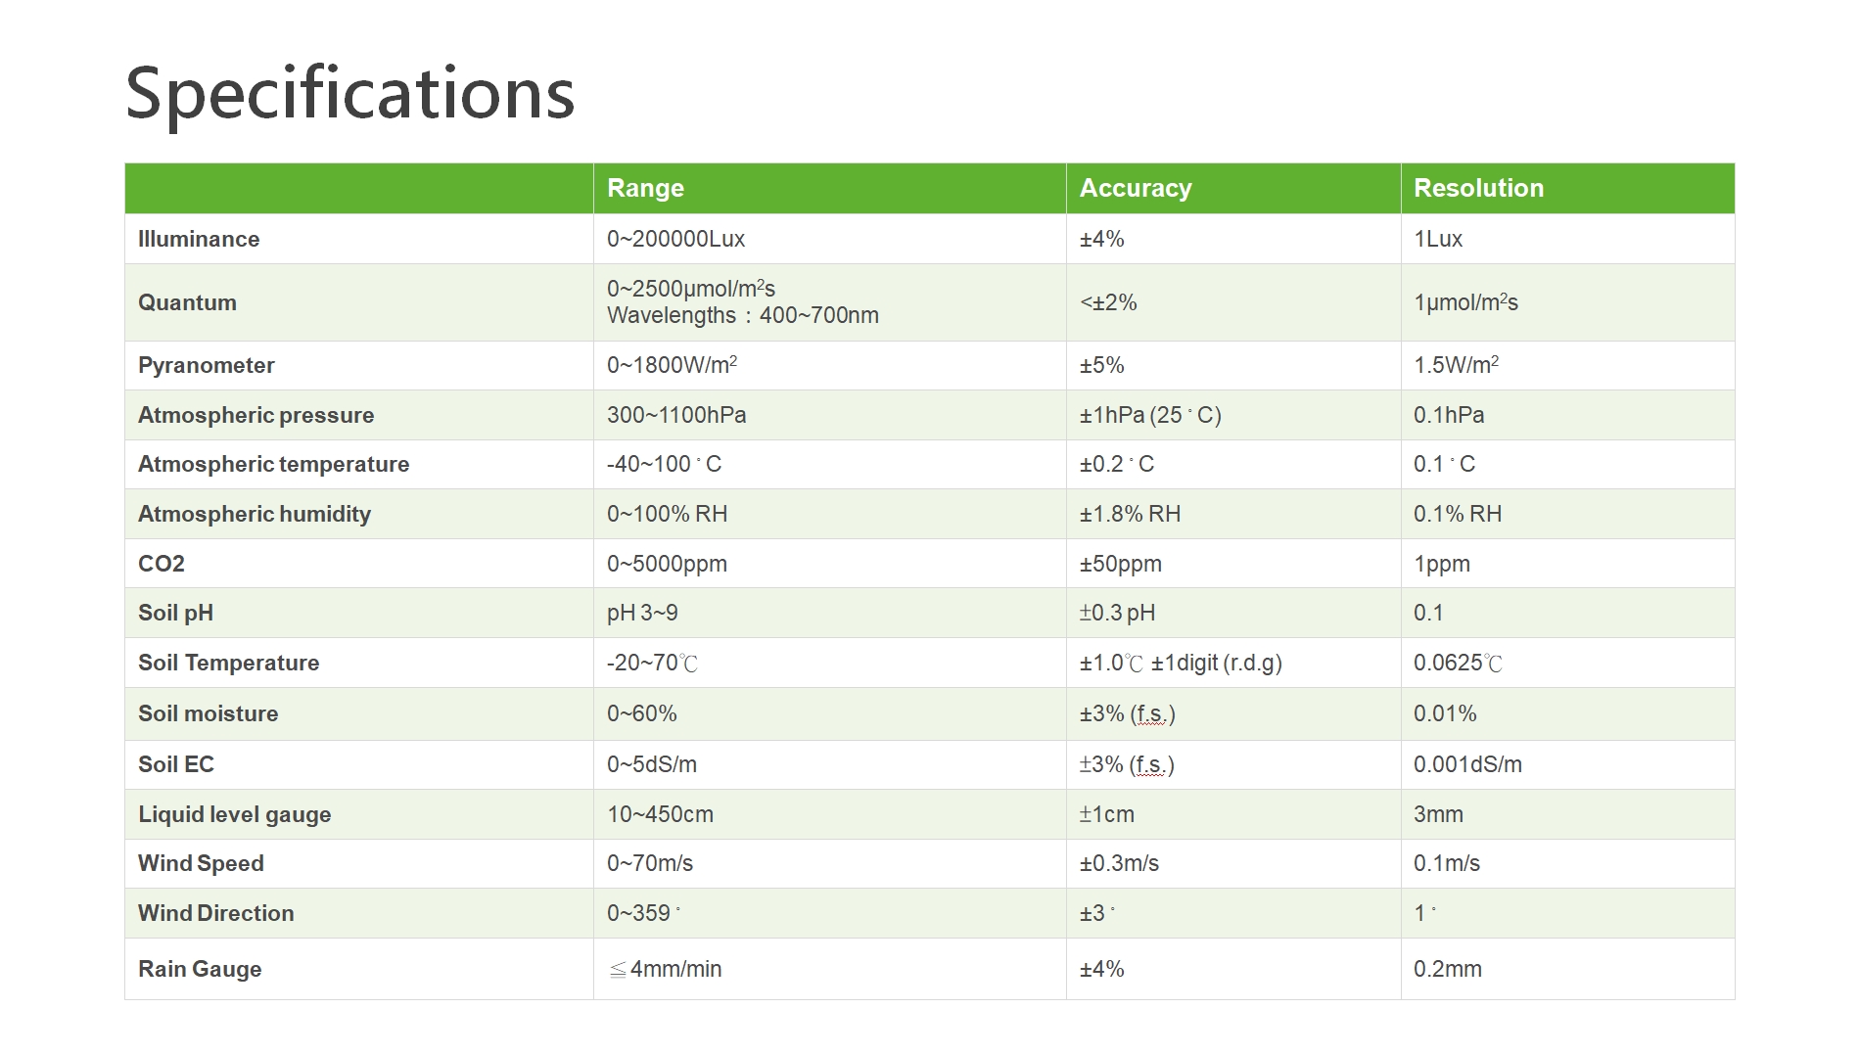Select the Wavelengths 400~700nm text
1859x1055 pixels.
742,315
